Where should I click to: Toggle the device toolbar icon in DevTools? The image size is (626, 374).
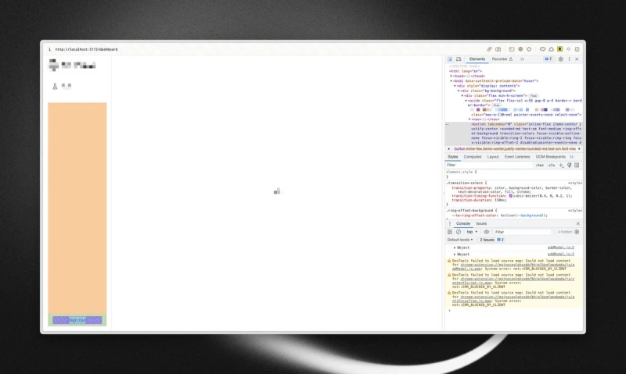pyautogui.click(x=458, y=59)
